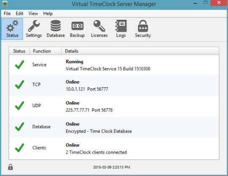Click '10.0.1.121 Port 56777' detail

coord(87,89)
